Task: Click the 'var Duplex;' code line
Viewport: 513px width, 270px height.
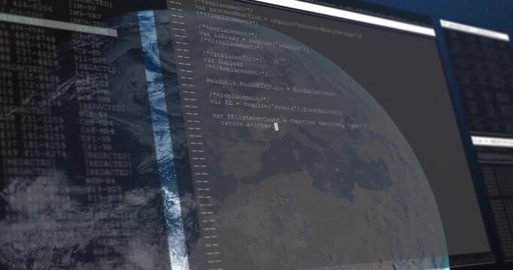Action: 223,62
